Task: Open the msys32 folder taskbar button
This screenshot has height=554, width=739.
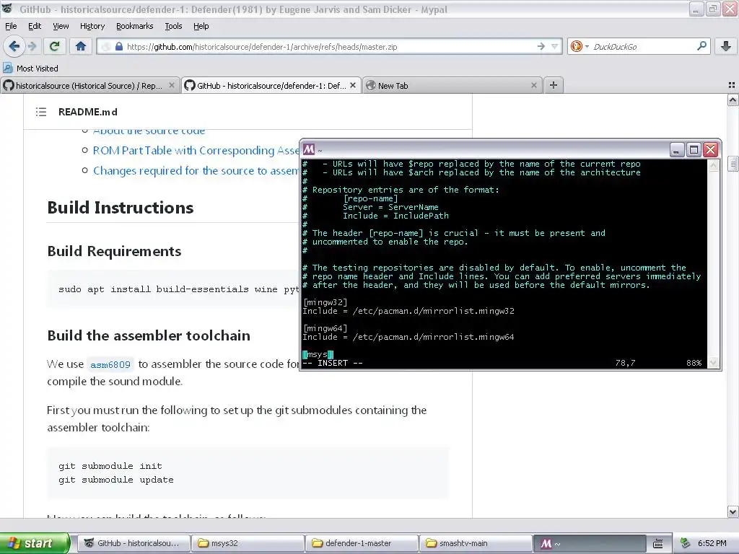Action: coord(248,543)
